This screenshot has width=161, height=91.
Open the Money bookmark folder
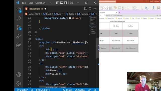(126, 18)
